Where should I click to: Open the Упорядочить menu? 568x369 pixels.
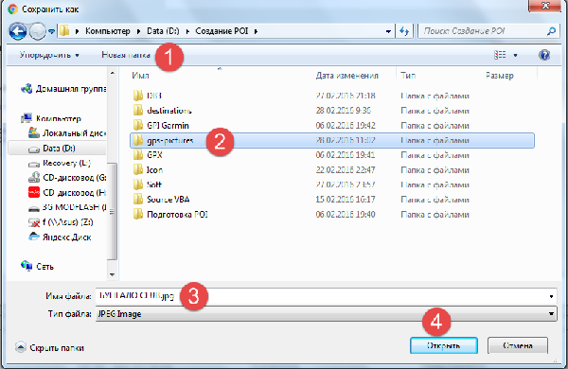coord(49,55)
